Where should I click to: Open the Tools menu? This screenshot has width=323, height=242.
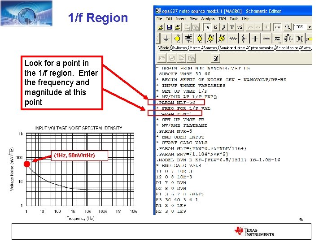pyautogui.click(x=234, y=18)
